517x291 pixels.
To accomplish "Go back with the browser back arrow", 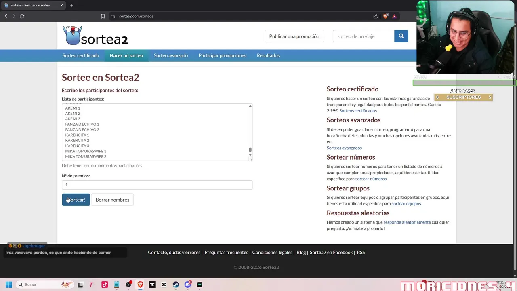I will [x=6, y=16].
